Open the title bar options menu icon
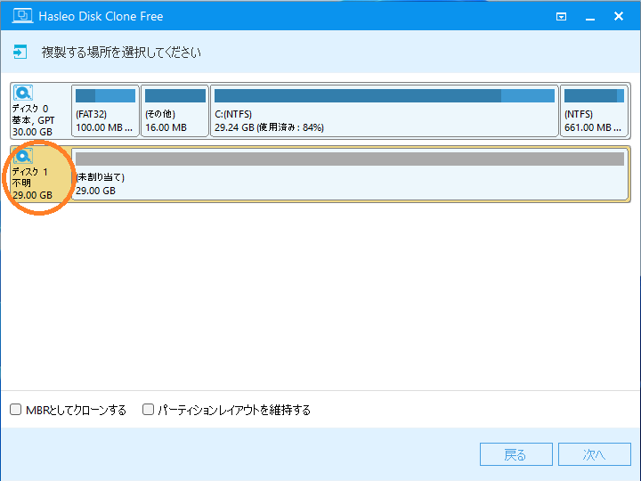This screenshot has width=641, height=481. (x=561, y=16)
